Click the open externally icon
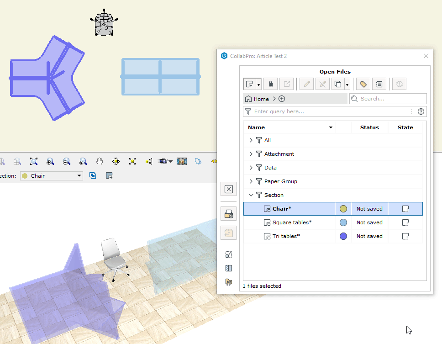 pos(287,84)
